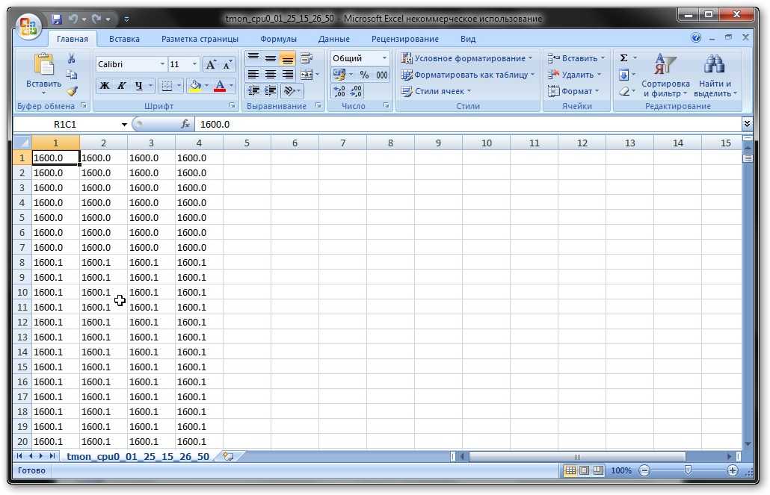
Task: Click the Office button logo
Action: pyautogui.click(x=29, y=28)
